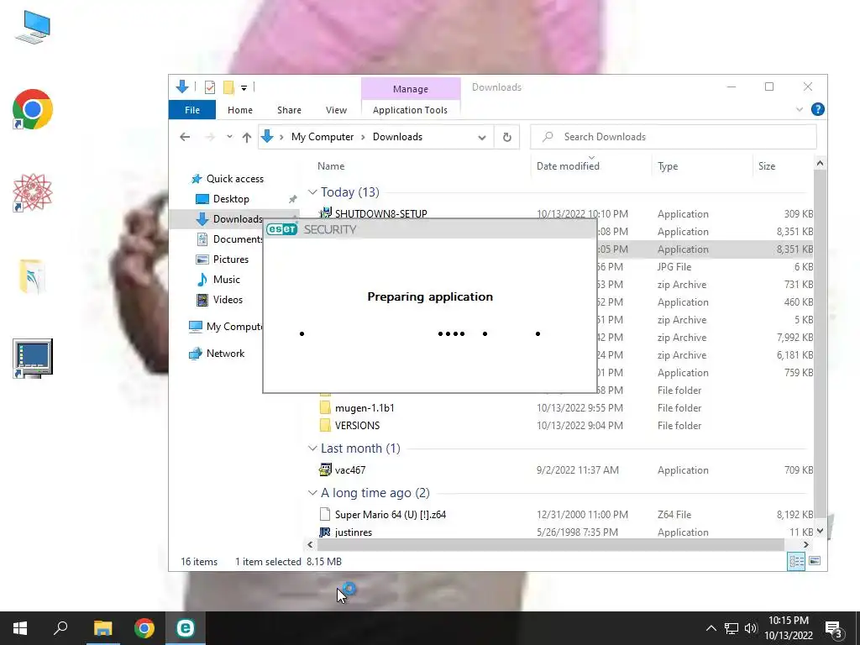
Task: Open Explorer help question mark icon
Action: click(818, 109)
